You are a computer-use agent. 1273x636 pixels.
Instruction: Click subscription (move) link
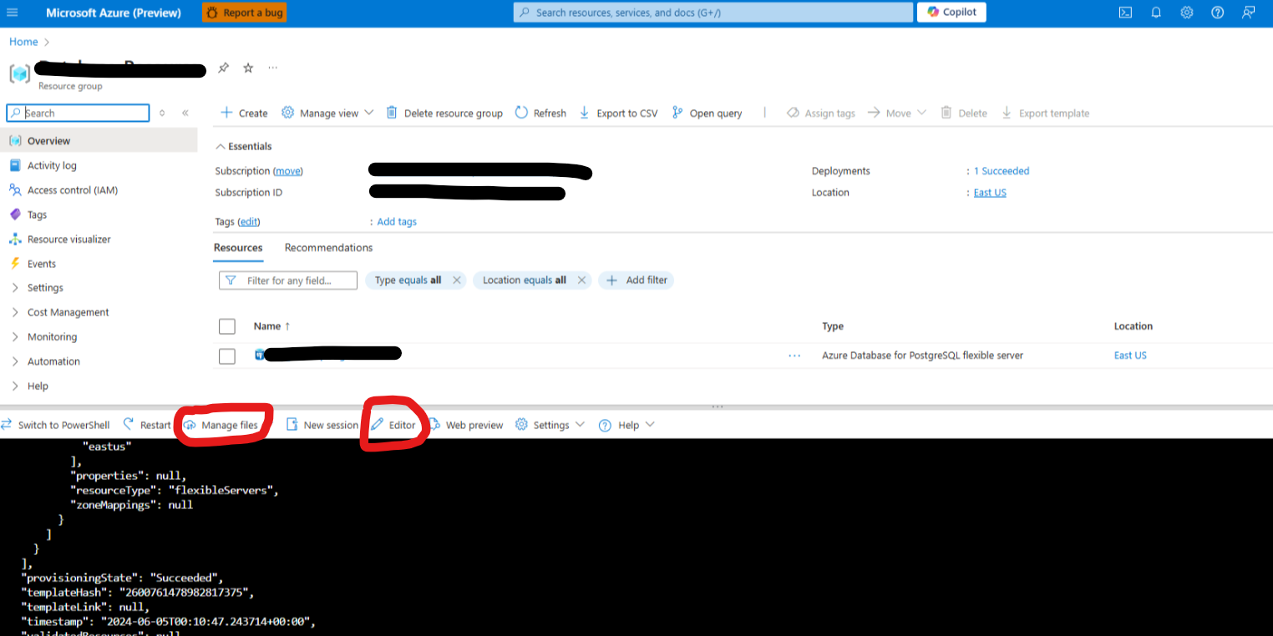(x=288, y=171)
